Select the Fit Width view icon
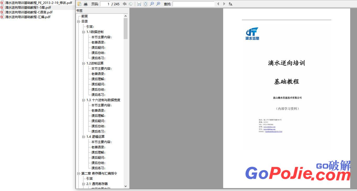The image size is (357, 191). [139, 4]
